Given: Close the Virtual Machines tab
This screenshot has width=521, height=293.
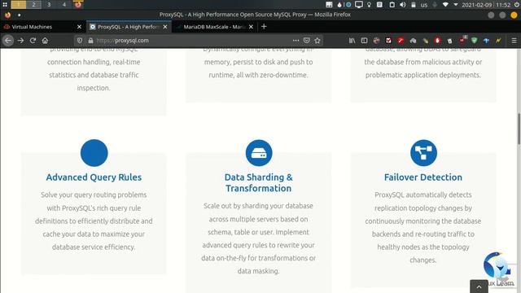Looking at the screenshot, I should (79, 27).
